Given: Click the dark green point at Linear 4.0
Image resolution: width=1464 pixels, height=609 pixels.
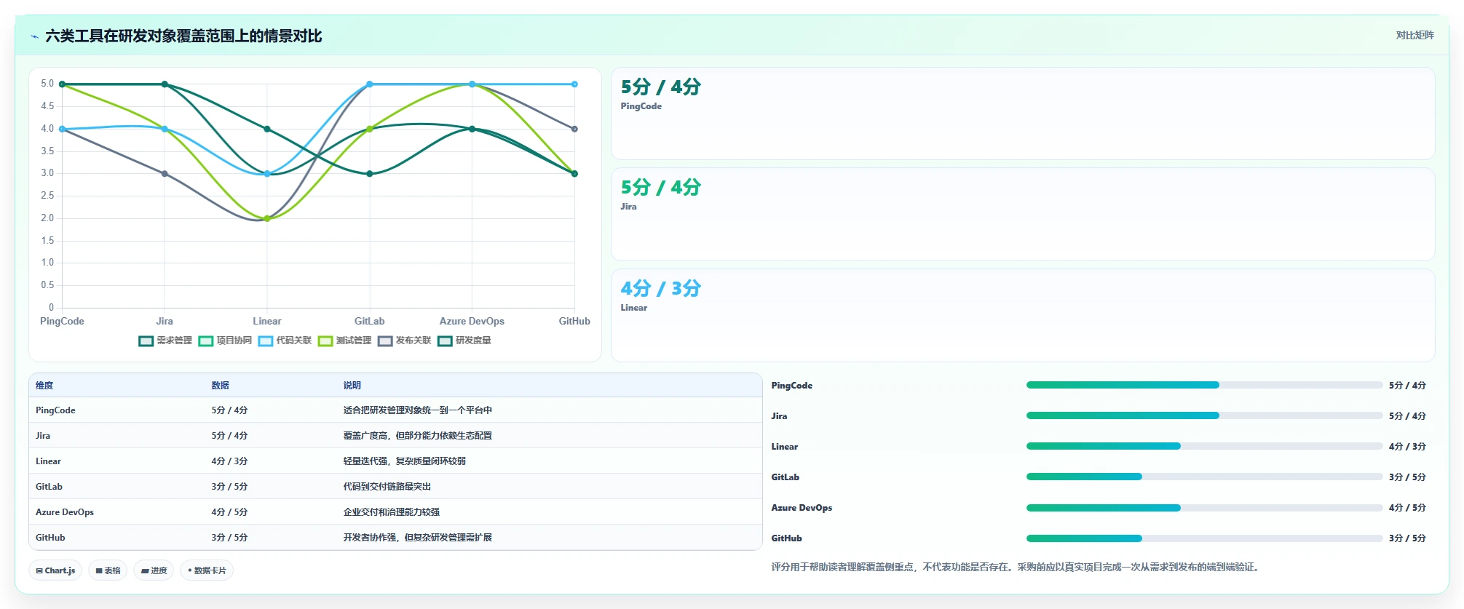Looking at the screenshot, I should 267,129.
